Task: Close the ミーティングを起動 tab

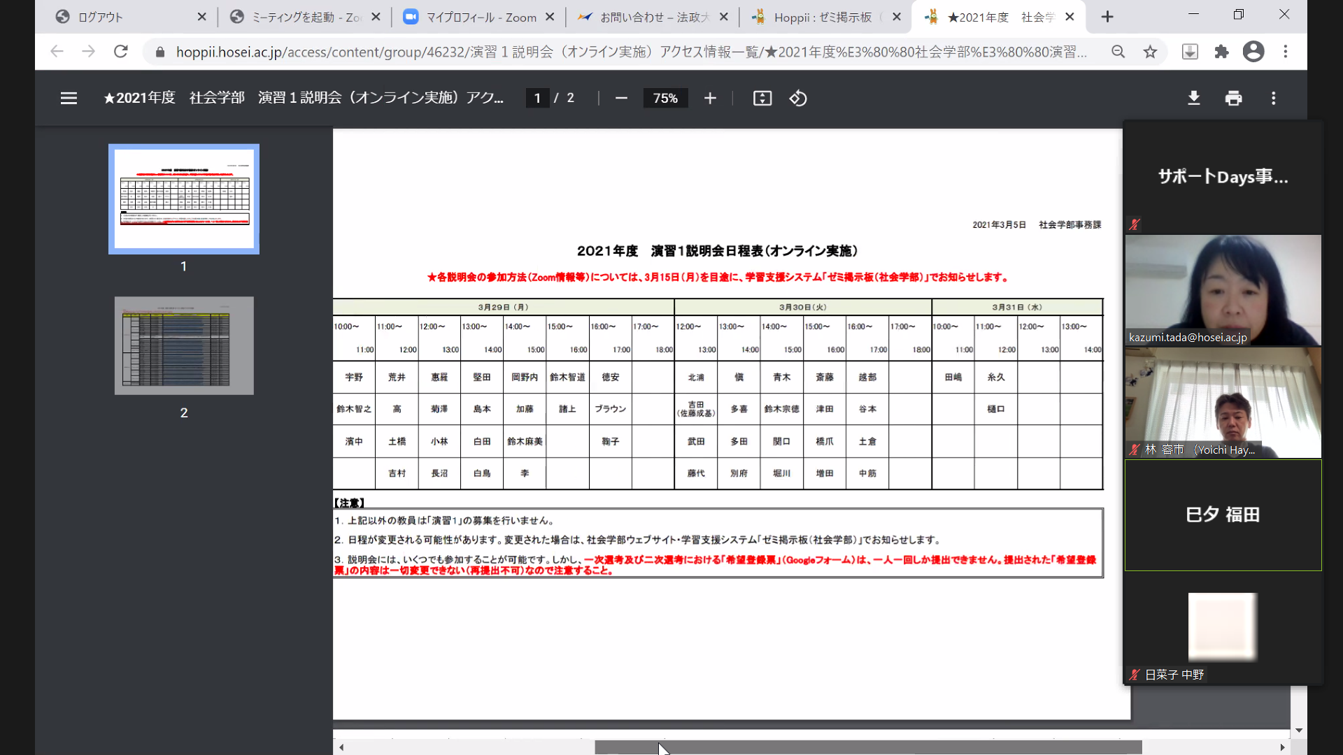Action: click(x=376, y=17)
